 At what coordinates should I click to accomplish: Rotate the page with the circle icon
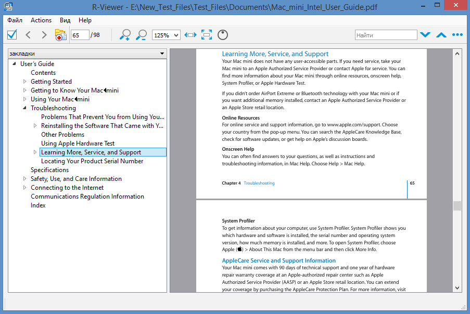pos(223,35)
